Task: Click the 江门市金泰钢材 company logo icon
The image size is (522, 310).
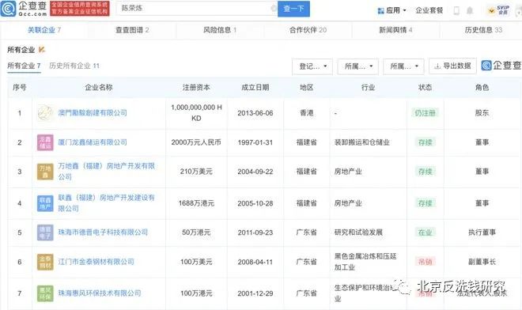Action: [45, 262]
